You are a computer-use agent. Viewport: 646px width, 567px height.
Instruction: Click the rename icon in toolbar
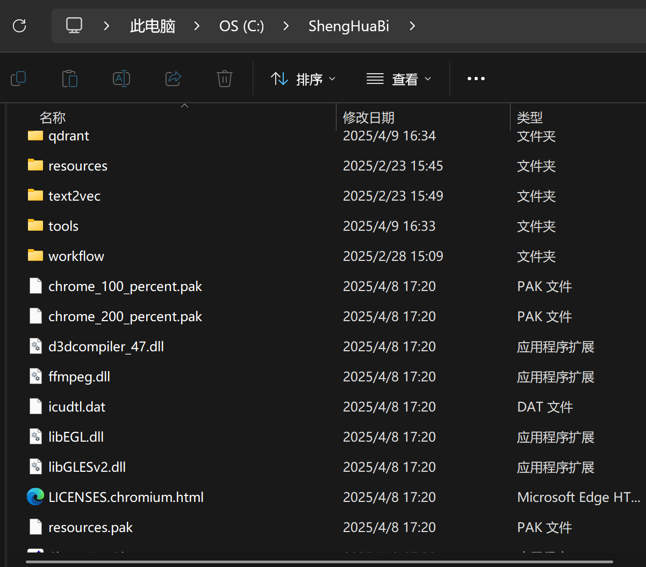pos(121,79)
